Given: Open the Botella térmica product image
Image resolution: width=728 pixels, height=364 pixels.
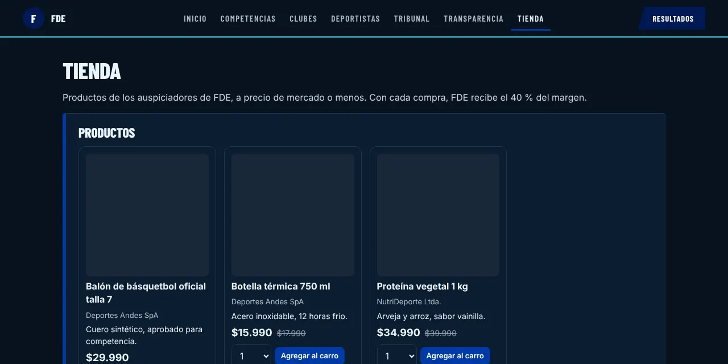Looking at the screenshot, I should coord(293,215).
